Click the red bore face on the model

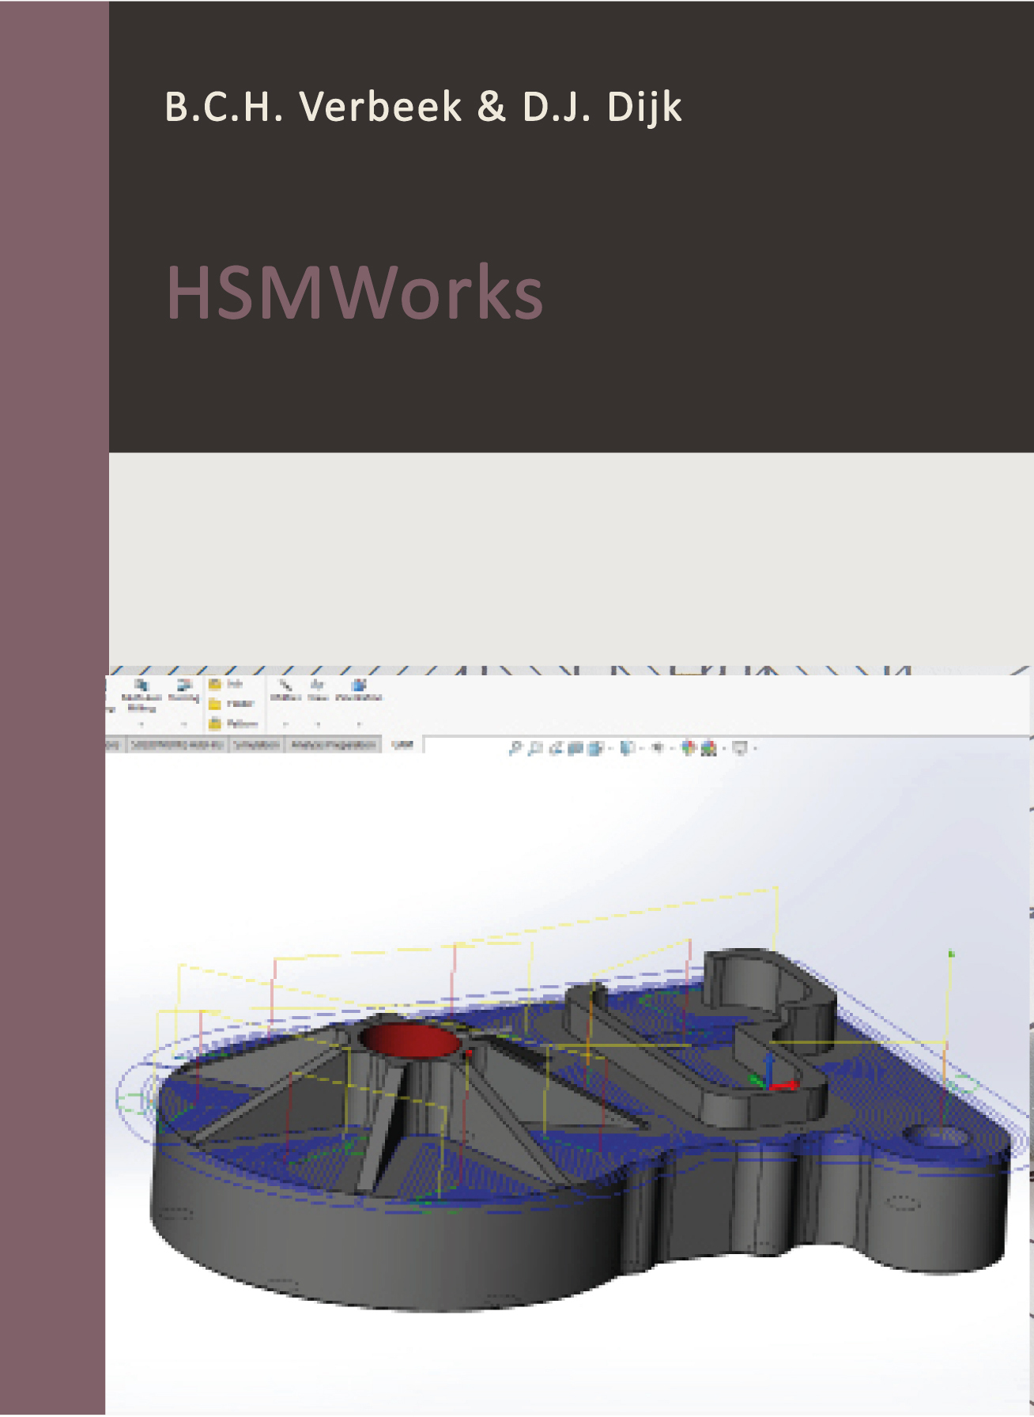click(410, 1041)
